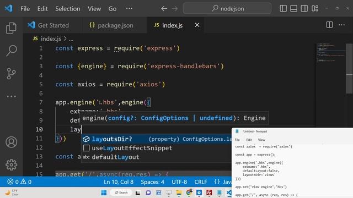Open the weather widget on taskbar
This screenshot has width=353, height=198.
[12, 193]
